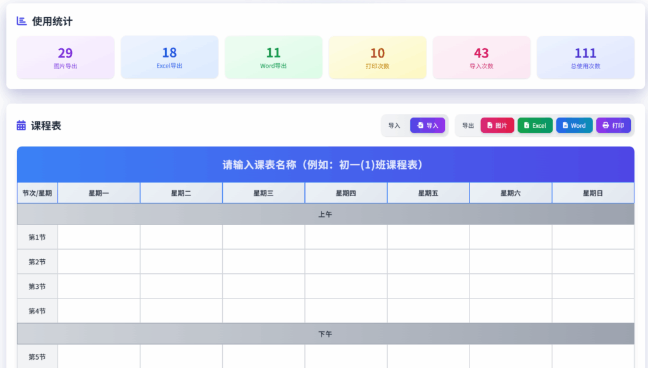648x368 pixels.
Task: Click the 第3节 cell under 星期四
Action: (x=346, y=286)
